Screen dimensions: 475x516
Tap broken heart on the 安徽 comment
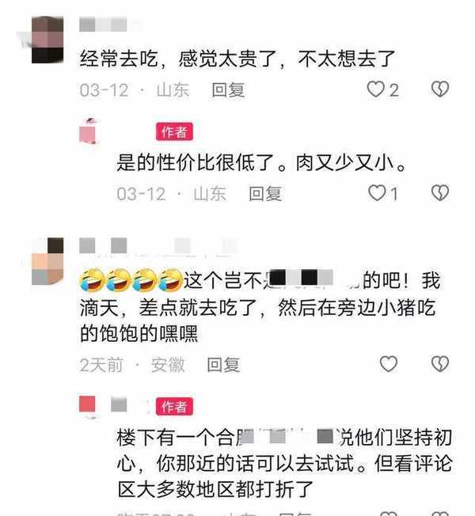tap(440, 364)
